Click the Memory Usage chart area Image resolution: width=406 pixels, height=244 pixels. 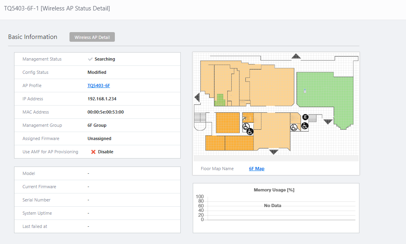[x=276, y=208]
